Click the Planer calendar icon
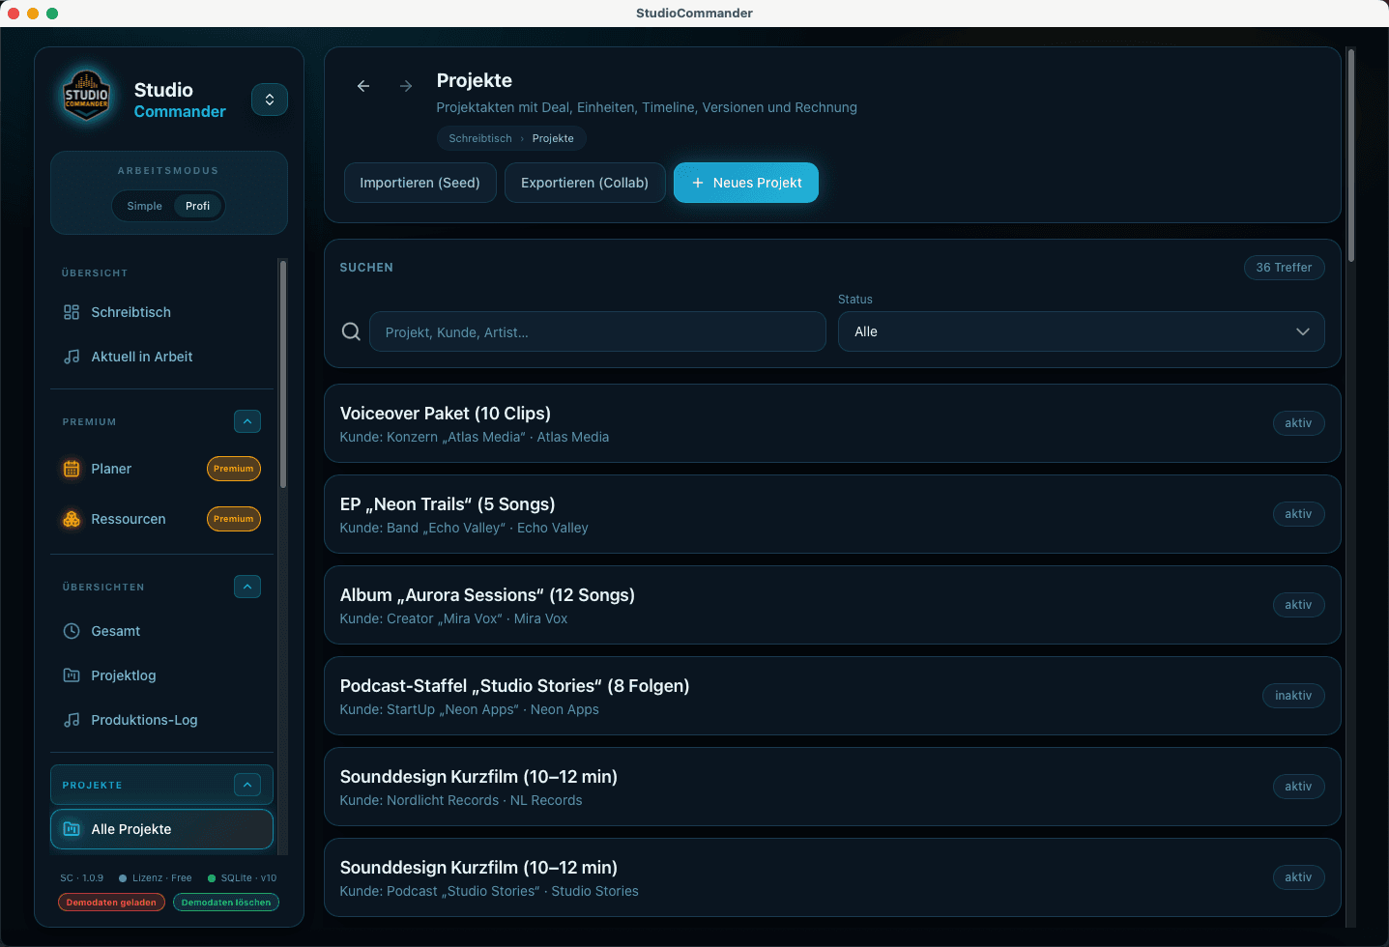Image resolution: width=1389 pixels, height=947 pixels. point(72,469)
